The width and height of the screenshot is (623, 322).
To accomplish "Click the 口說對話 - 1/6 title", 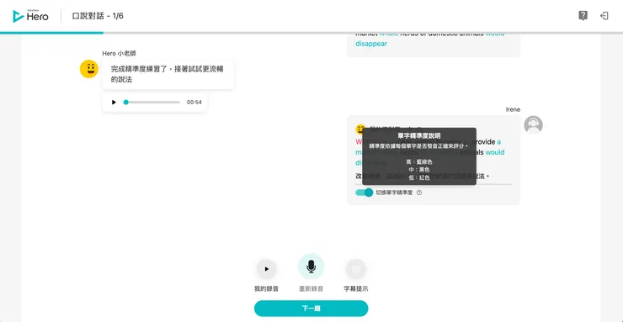I will [x=98, y=16].
